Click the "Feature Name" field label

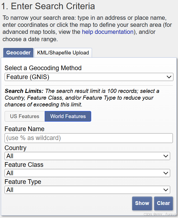[x=24, y=129]
